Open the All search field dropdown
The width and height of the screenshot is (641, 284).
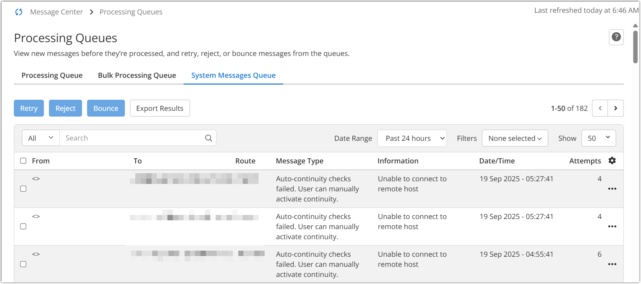point(41,138)
